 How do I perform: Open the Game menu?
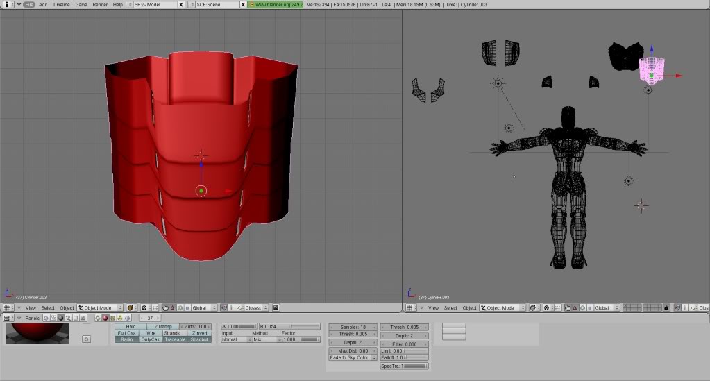81,5
